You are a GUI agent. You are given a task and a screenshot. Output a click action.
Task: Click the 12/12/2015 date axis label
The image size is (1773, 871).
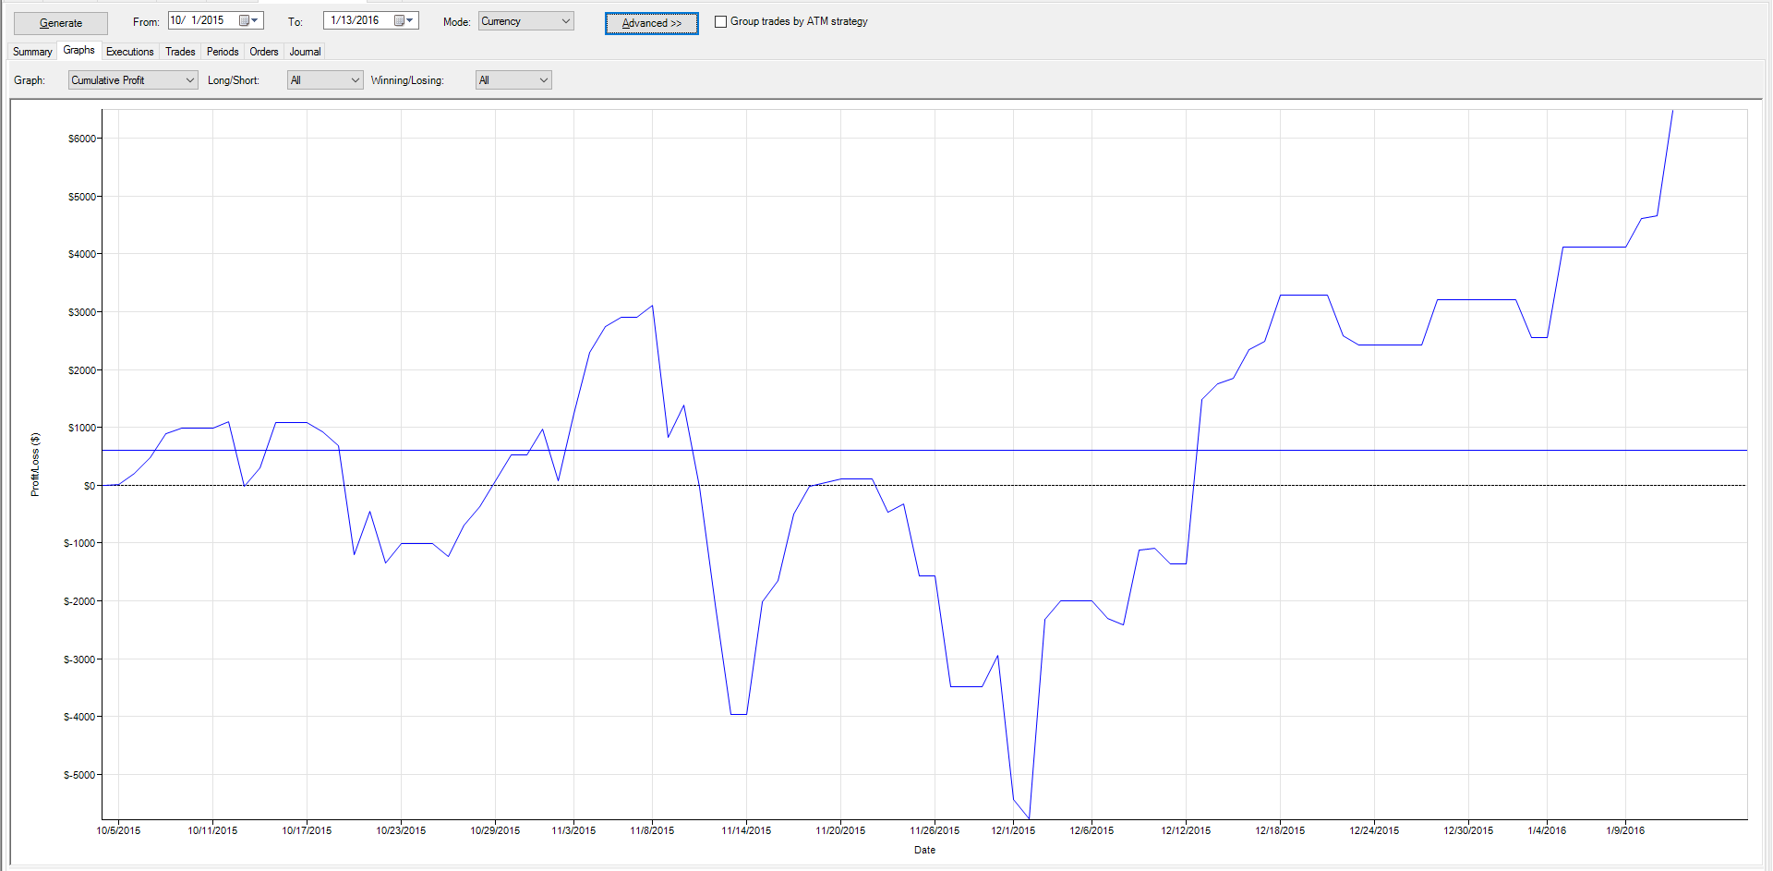(x=1187, y=830)
